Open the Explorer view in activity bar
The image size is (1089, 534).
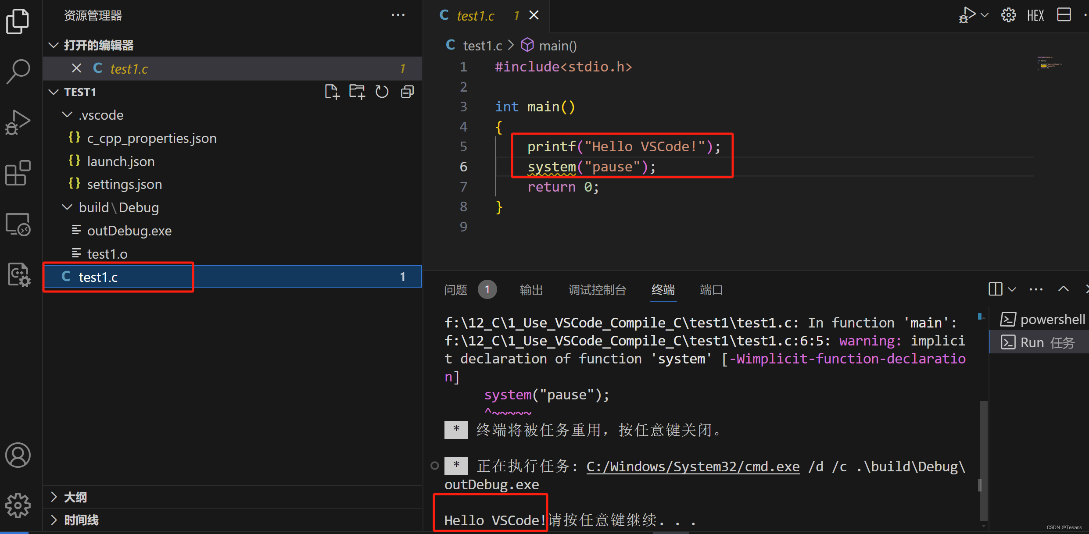pos(18,21)
